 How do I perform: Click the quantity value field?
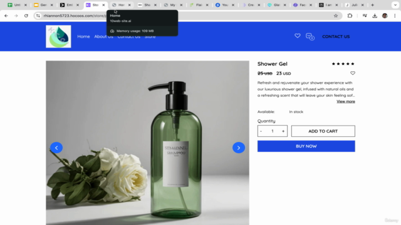click(x=273, y=131)
